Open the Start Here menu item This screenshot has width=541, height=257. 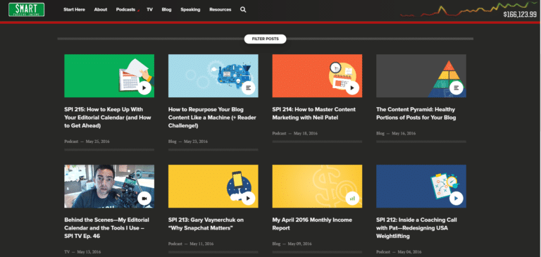coord(74,10)
